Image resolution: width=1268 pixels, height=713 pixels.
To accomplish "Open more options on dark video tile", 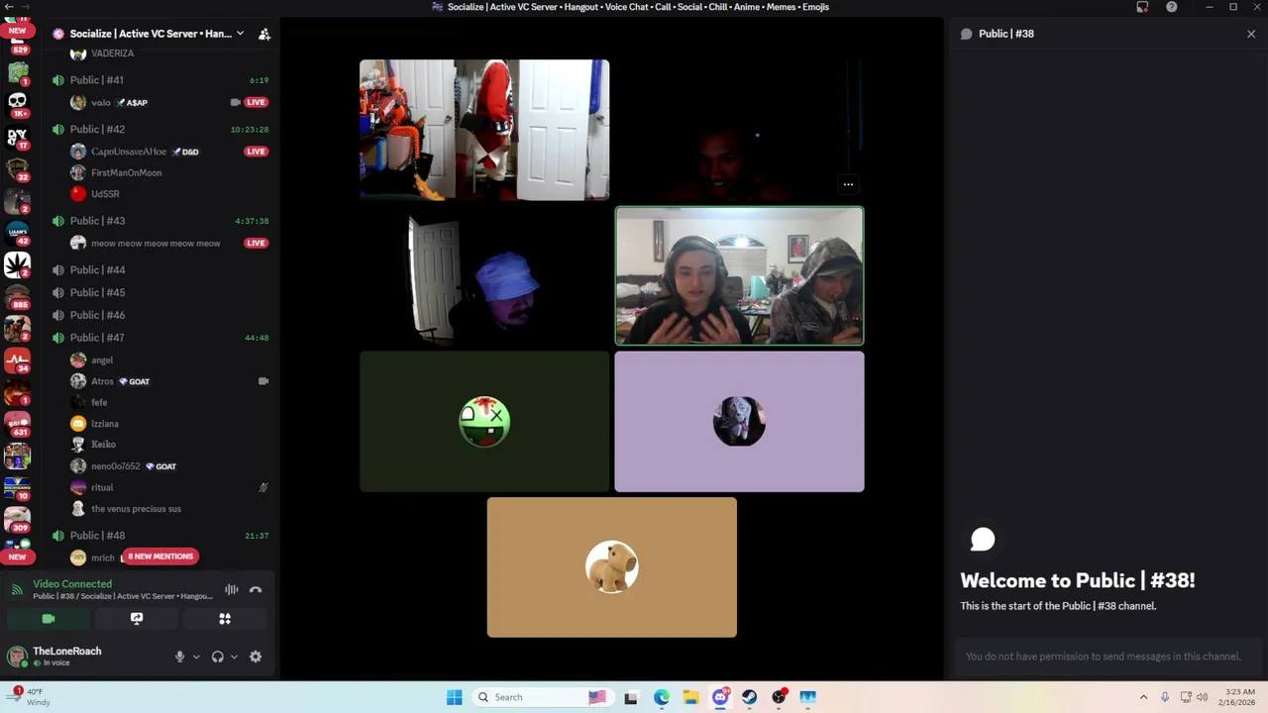I will click(848, 184).
